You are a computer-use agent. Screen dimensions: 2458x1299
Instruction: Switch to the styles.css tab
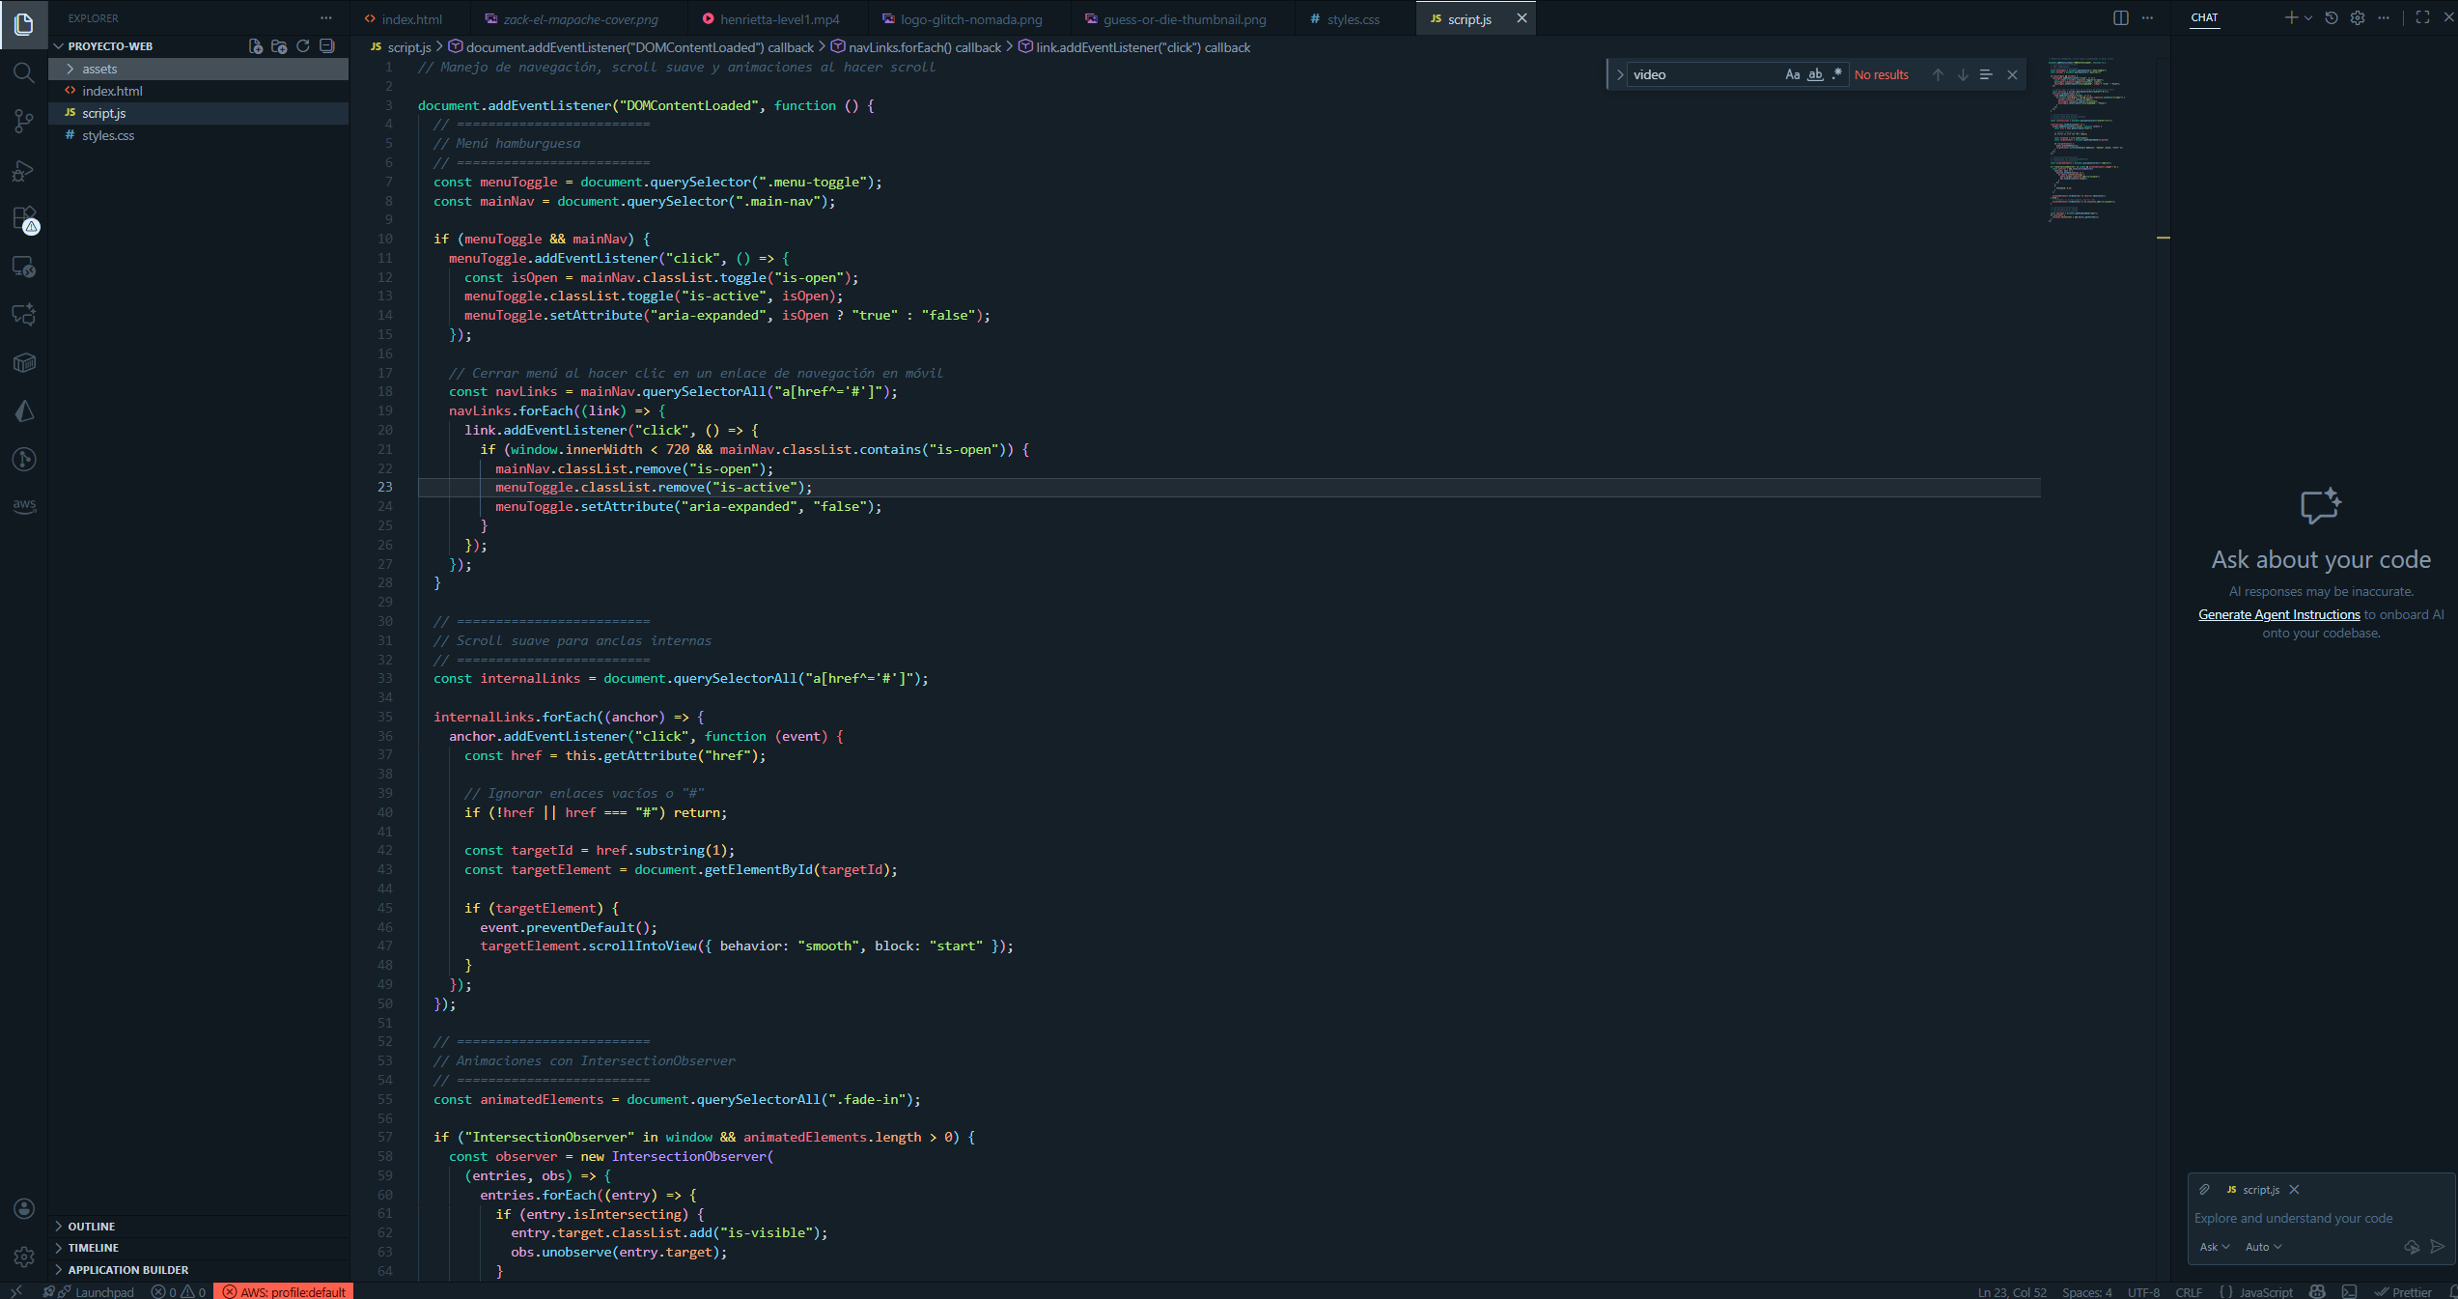tap(1352, 19)
